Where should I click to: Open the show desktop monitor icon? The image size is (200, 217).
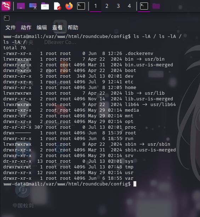coord(33,6)
